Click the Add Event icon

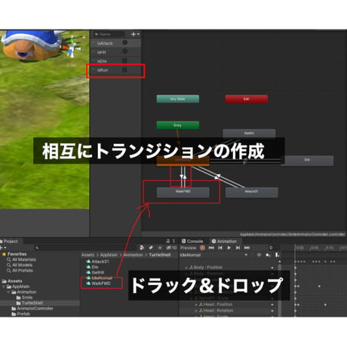click(x=277, y=255)
